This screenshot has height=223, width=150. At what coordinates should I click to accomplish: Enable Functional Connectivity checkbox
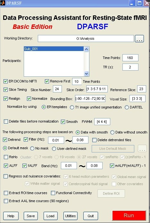point(53,193)
